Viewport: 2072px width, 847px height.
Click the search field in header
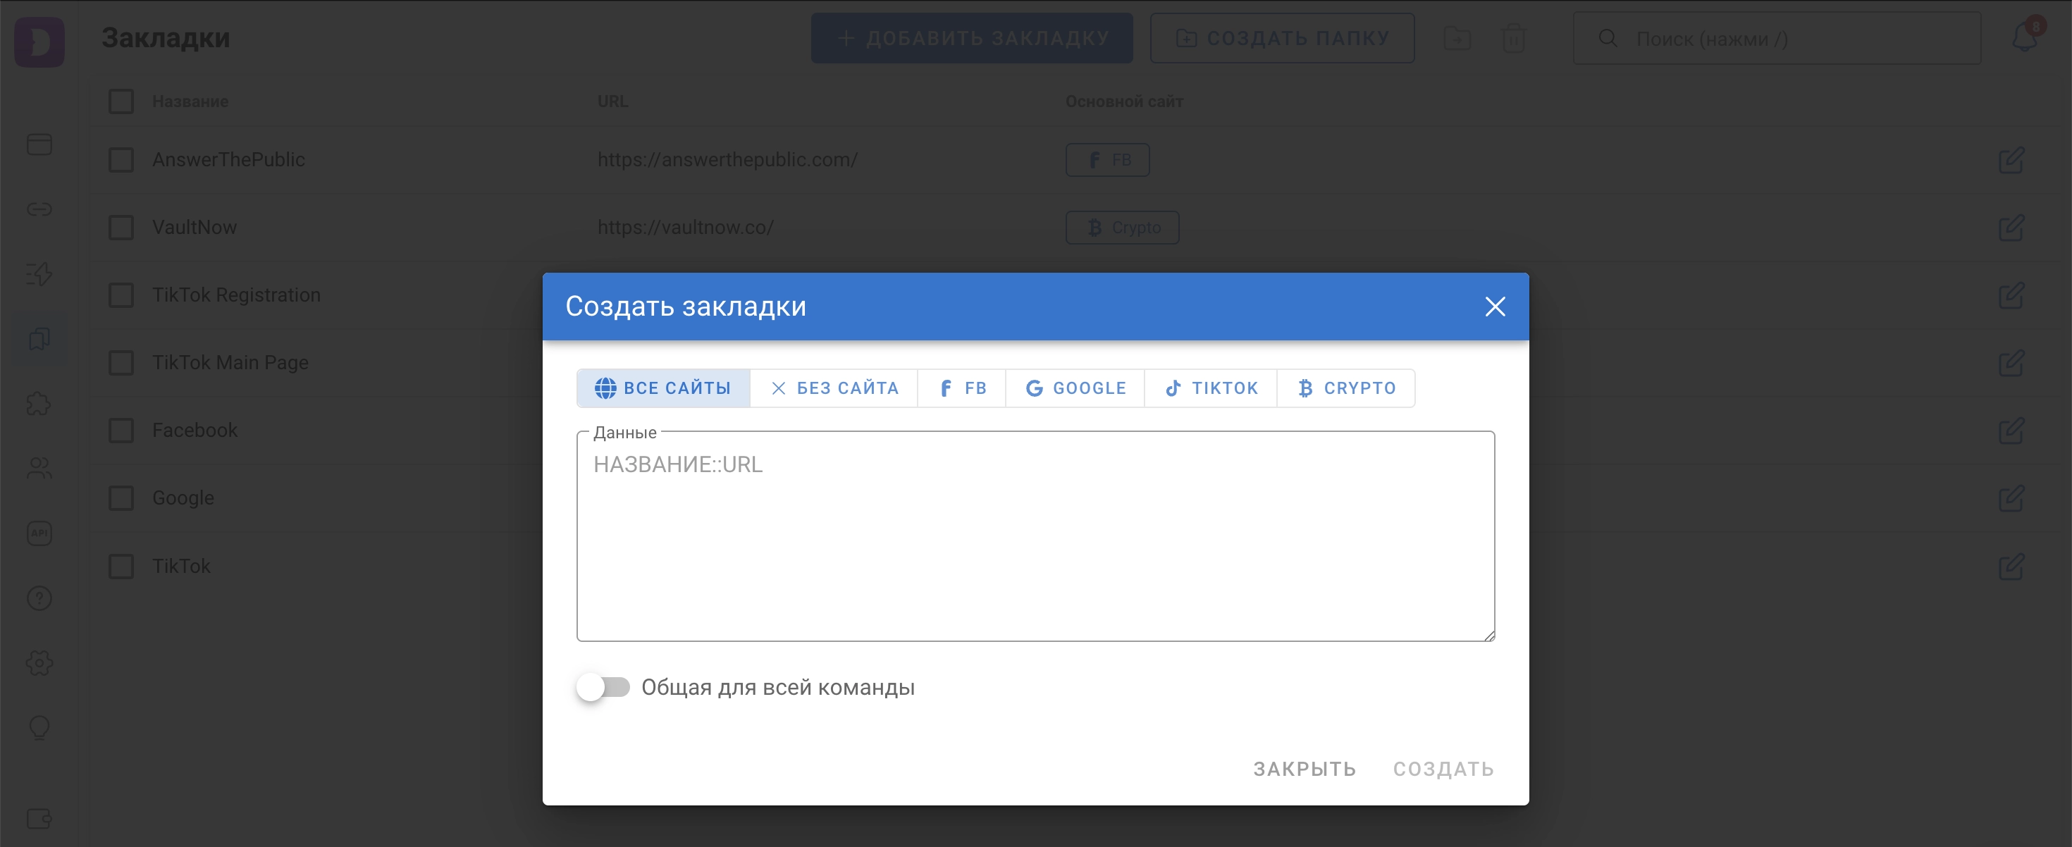pyautogui.click(x=1777, y=38)
